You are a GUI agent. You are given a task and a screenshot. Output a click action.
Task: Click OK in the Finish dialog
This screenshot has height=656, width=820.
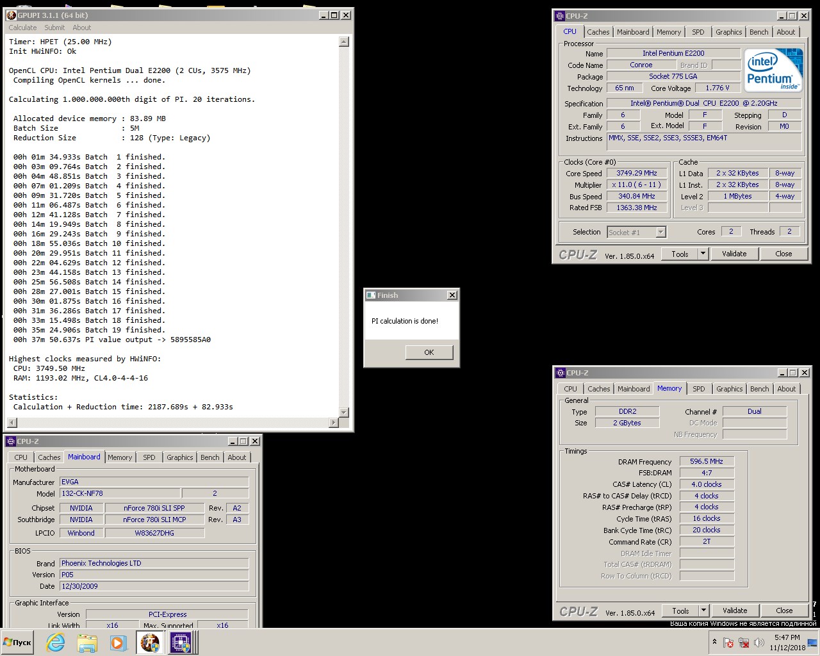(429, 352)
